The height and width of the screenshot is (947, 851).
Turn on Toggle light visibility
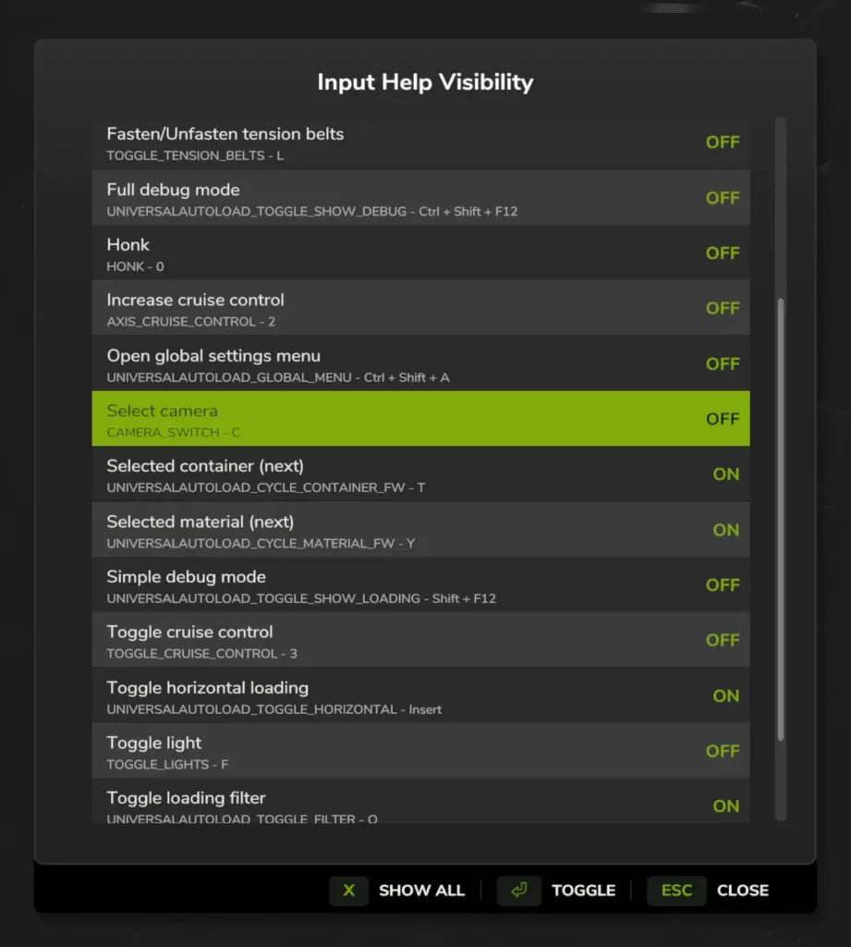pyautogui.click(x=420, y=751)
